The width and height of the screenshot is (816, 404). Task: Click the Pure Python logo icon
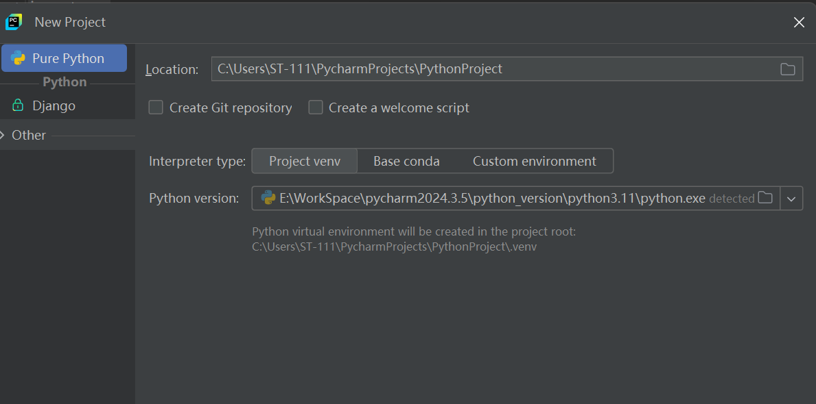(x=19, y=58)
